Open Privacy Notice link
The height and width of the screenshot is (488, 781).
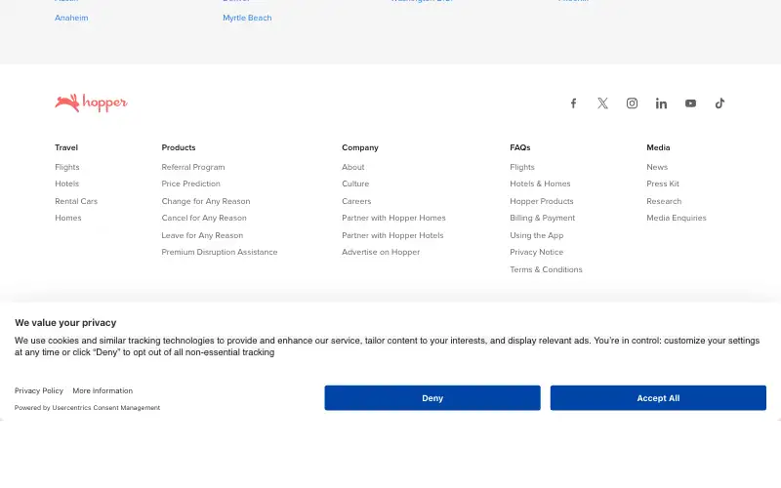[536, 252]
